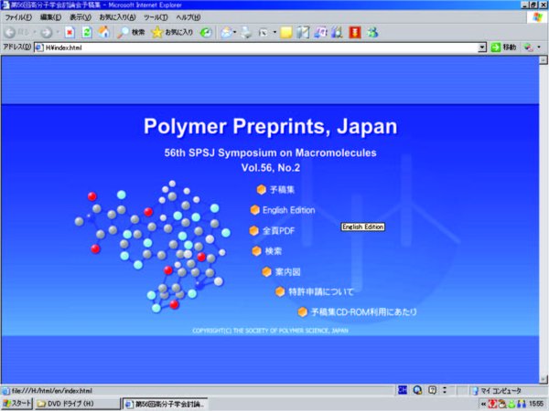Open the ヘルプ(H) menu
The height and width of the screenshot is (411, 549).
tap(188, 17)
